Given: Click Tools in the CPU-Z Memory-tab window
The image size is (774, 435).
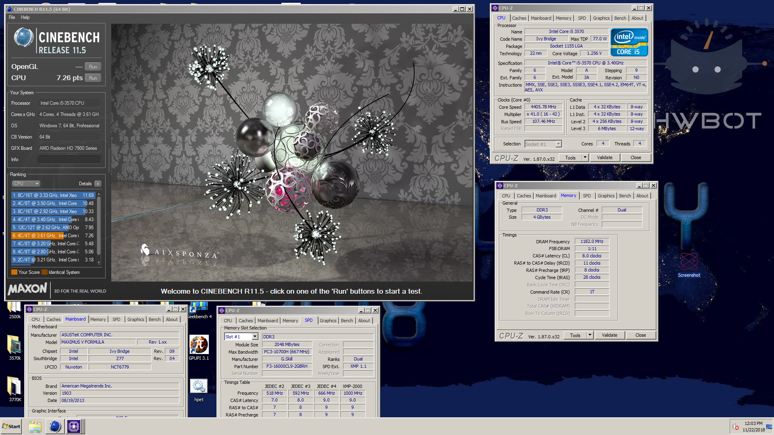Looking at the screenshot, I should click(x=575, y=335).
